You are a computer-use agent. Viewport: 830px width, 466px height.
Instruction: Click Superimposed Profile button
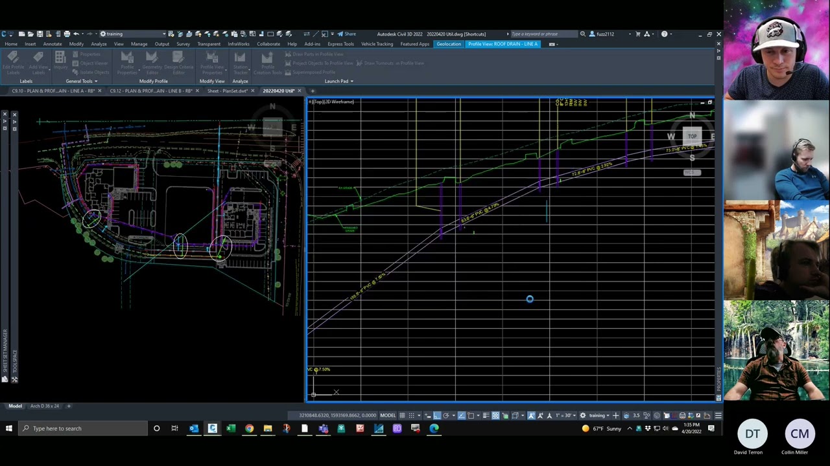pos(309,72)
